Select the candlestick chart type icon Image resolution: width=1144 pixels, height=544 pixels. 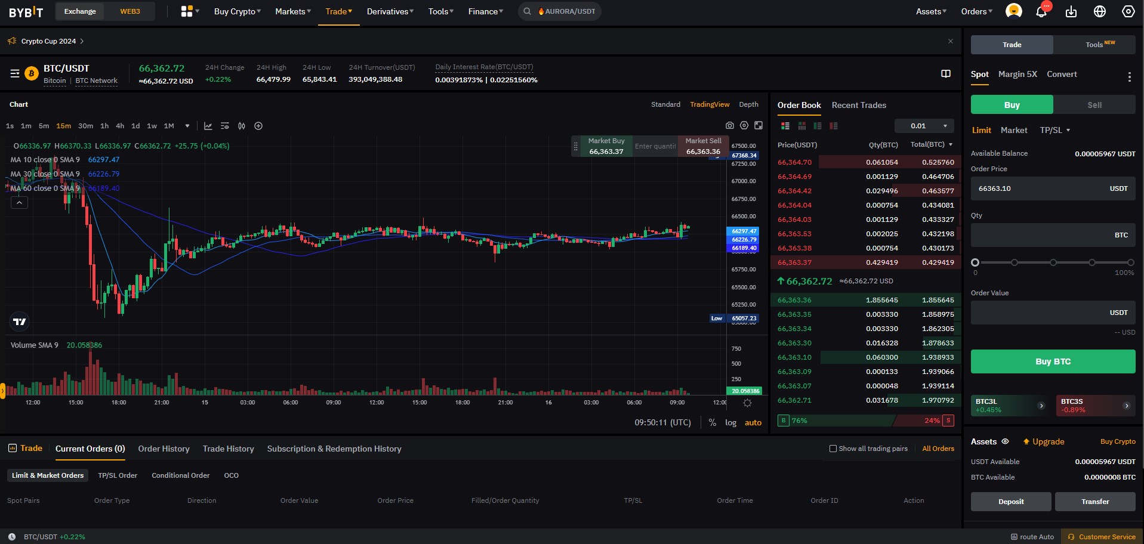[x=242, y=126]
